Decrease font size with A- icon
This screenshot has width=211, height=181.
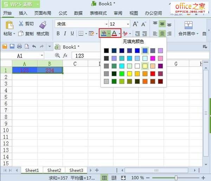143,24
